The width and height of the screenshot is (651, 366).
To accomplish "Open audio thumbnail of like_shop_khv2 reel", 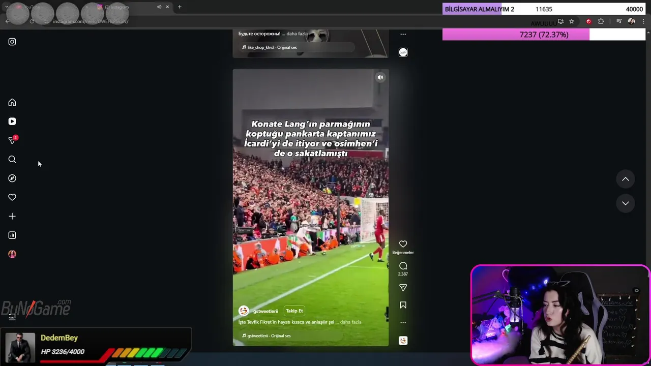I will pyautogui.click(x=403, y=52).
